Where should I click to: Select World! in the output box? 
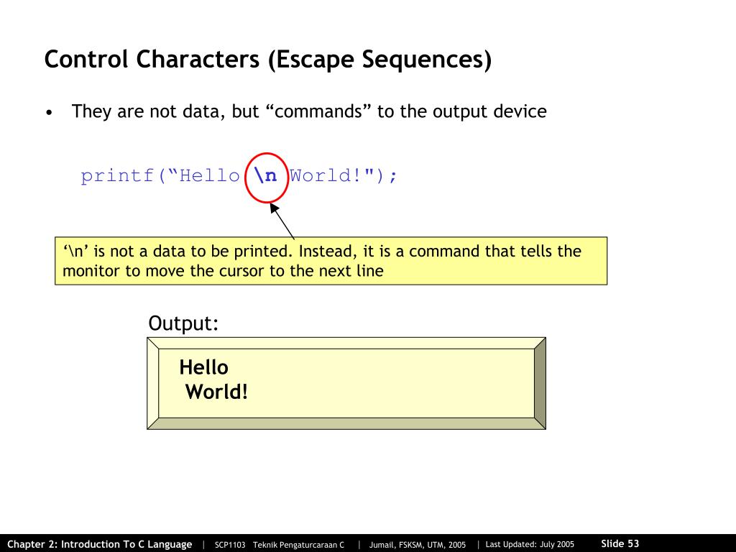pyautogui.click(x=216, y=392)
